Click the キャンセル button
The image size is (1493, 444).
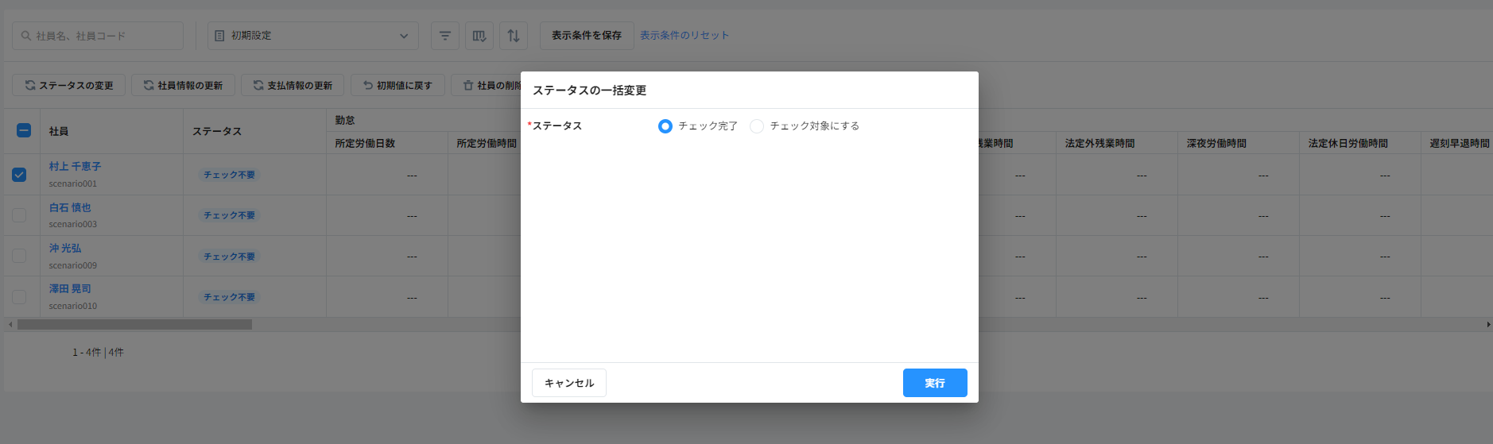click(x=568, y=383)
